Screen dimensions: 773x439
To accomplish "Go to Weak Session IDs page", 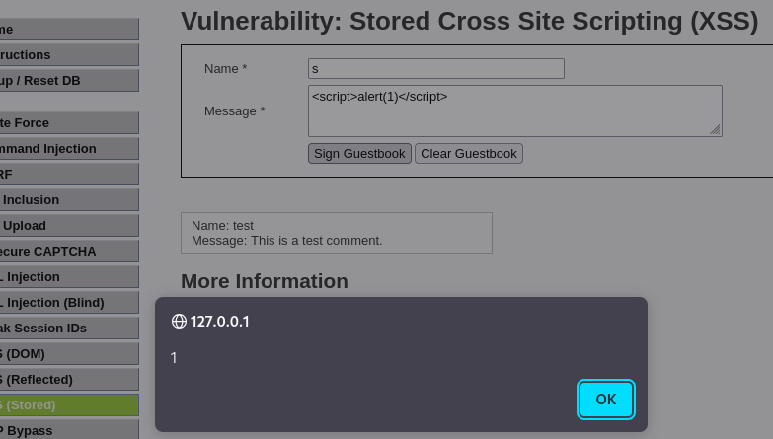I will (59, 328).
